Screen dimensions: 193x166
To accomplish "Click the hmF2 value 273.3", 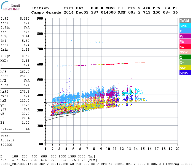I will (x=25, y=92).
